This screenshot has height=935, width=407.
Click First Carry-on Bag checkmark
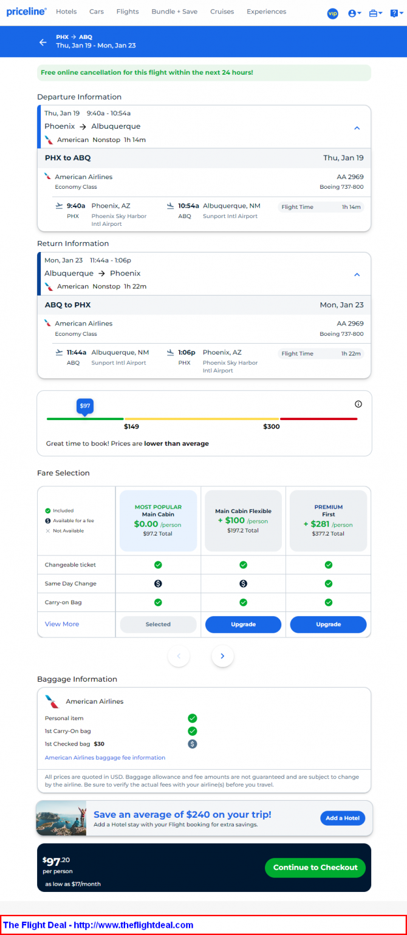[x=329, y=602]
